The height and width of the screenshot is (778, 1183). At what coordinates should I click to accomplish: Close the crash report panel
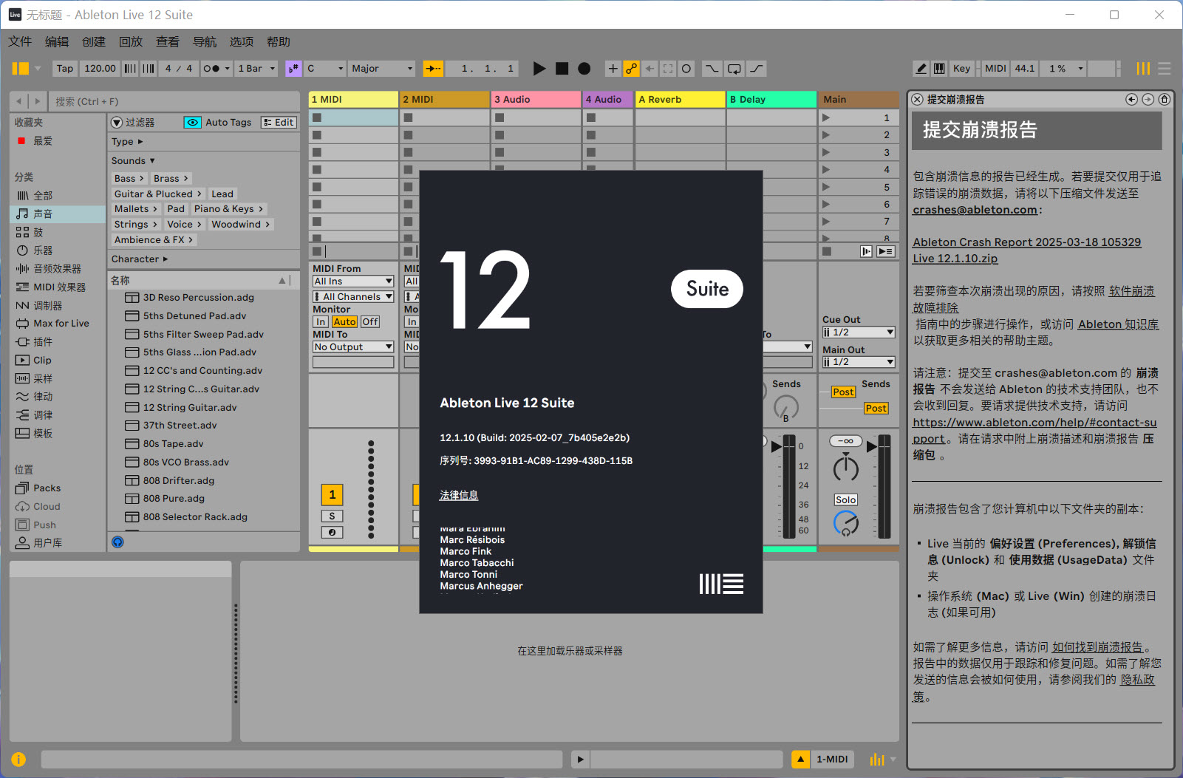click(x=917, y=100)
